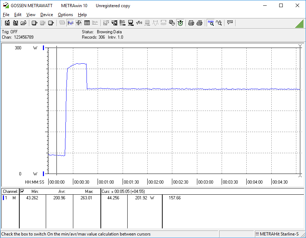This screenshot has height=238, width=306.
Task: Click the difference value 157.66
Action: 175,198
